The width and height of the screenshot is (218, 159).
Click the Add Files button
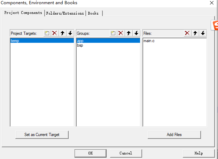pyautogui.click(x=174, y=135)
